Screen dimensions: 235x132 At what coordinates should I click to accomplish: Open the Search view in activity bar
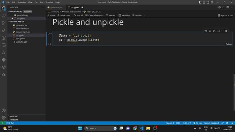[4, 15]
